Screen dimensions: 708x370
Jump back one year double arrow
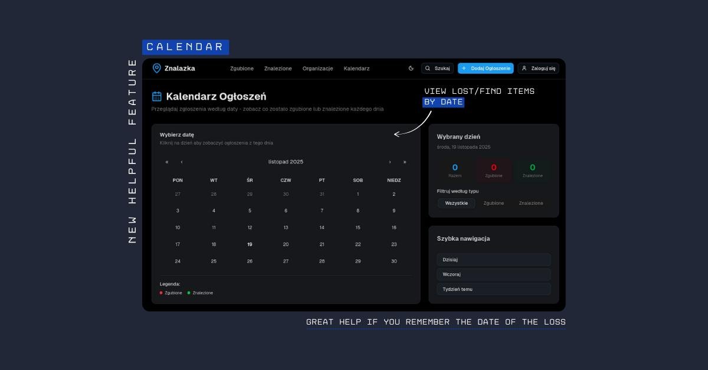(x=167, y=162)
